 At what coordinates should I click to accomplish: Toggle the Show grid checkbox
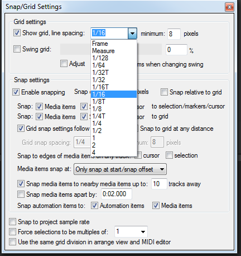(x=17, y=33)
